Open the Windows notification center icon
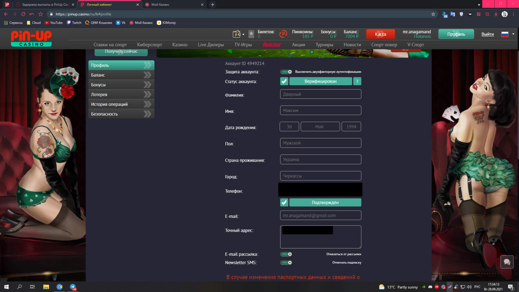 pos(511,287)
